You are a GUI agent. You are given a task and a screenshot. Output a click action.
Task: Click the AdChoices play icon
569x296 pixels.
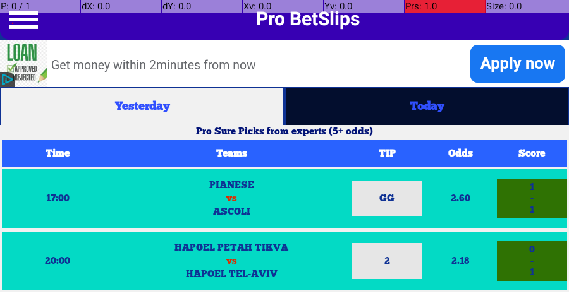tap(7, 80)
